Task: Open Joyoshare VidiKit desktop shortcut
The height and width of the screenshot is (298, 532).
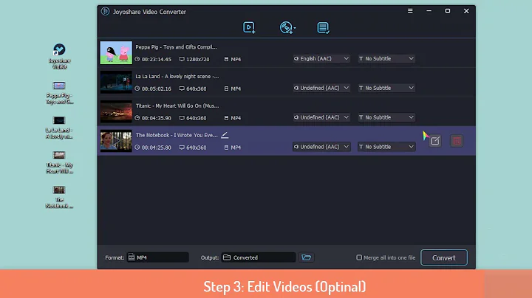Action: coord(59,56)
